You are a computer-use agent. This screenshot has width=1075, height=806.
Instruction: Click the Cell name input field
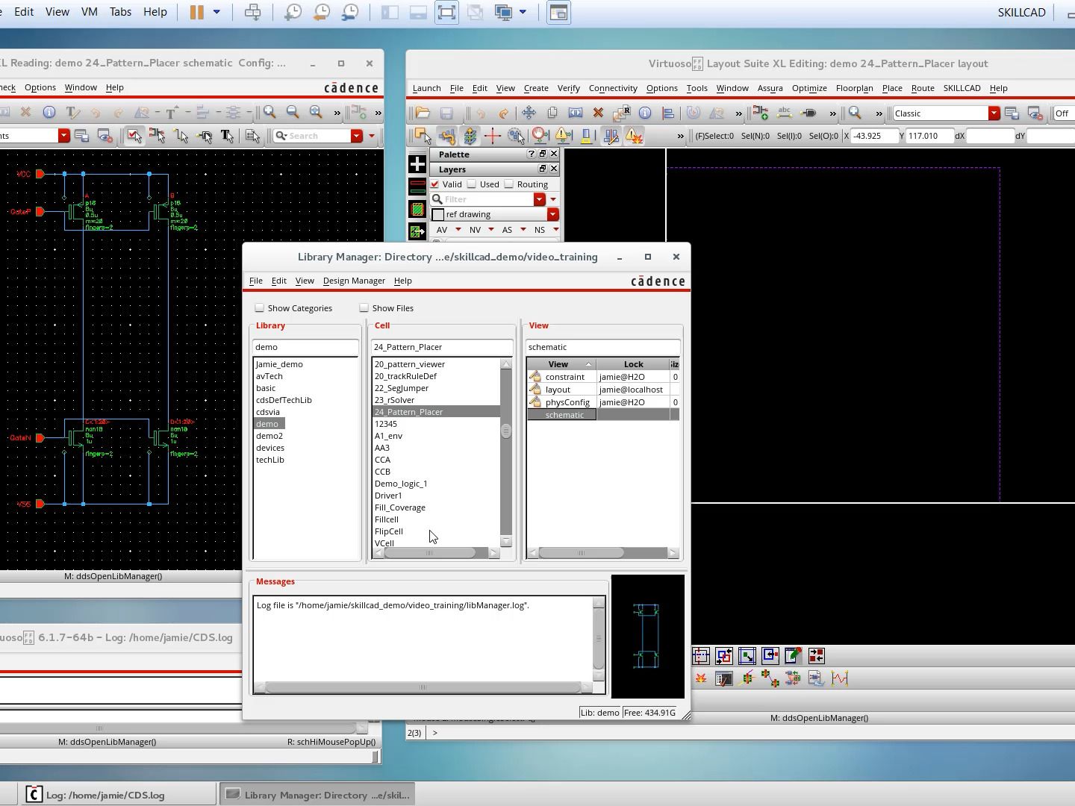pos(442,347)
